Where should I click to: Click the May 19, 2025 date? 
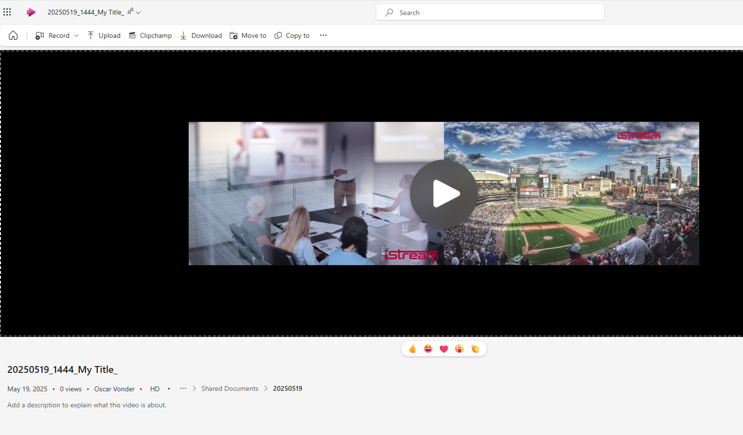point(27,389)
